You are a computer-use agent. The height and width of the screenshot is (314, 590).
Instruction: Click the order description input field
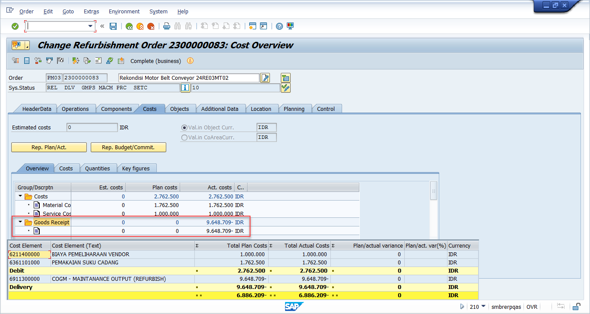tap(189, 78)
